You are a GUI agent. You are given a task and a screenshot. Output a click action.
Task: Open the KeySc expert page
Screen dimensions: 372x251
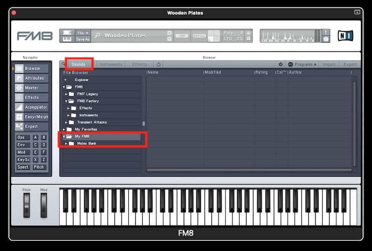[x=23, y=160]
